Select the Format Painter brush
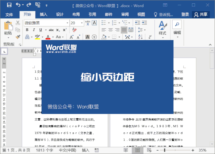 [18, 37]
